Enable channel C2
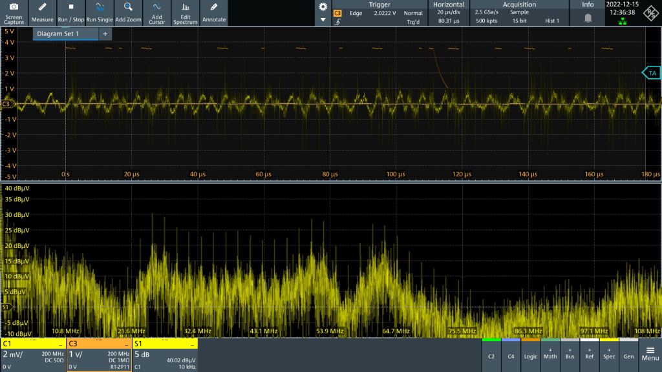The height and width of the screenshot is (372, 662). 491,356
